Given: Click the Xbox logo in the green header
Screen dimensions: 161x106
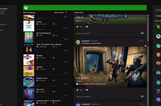Looking at the screenshot, I should 26,8.
